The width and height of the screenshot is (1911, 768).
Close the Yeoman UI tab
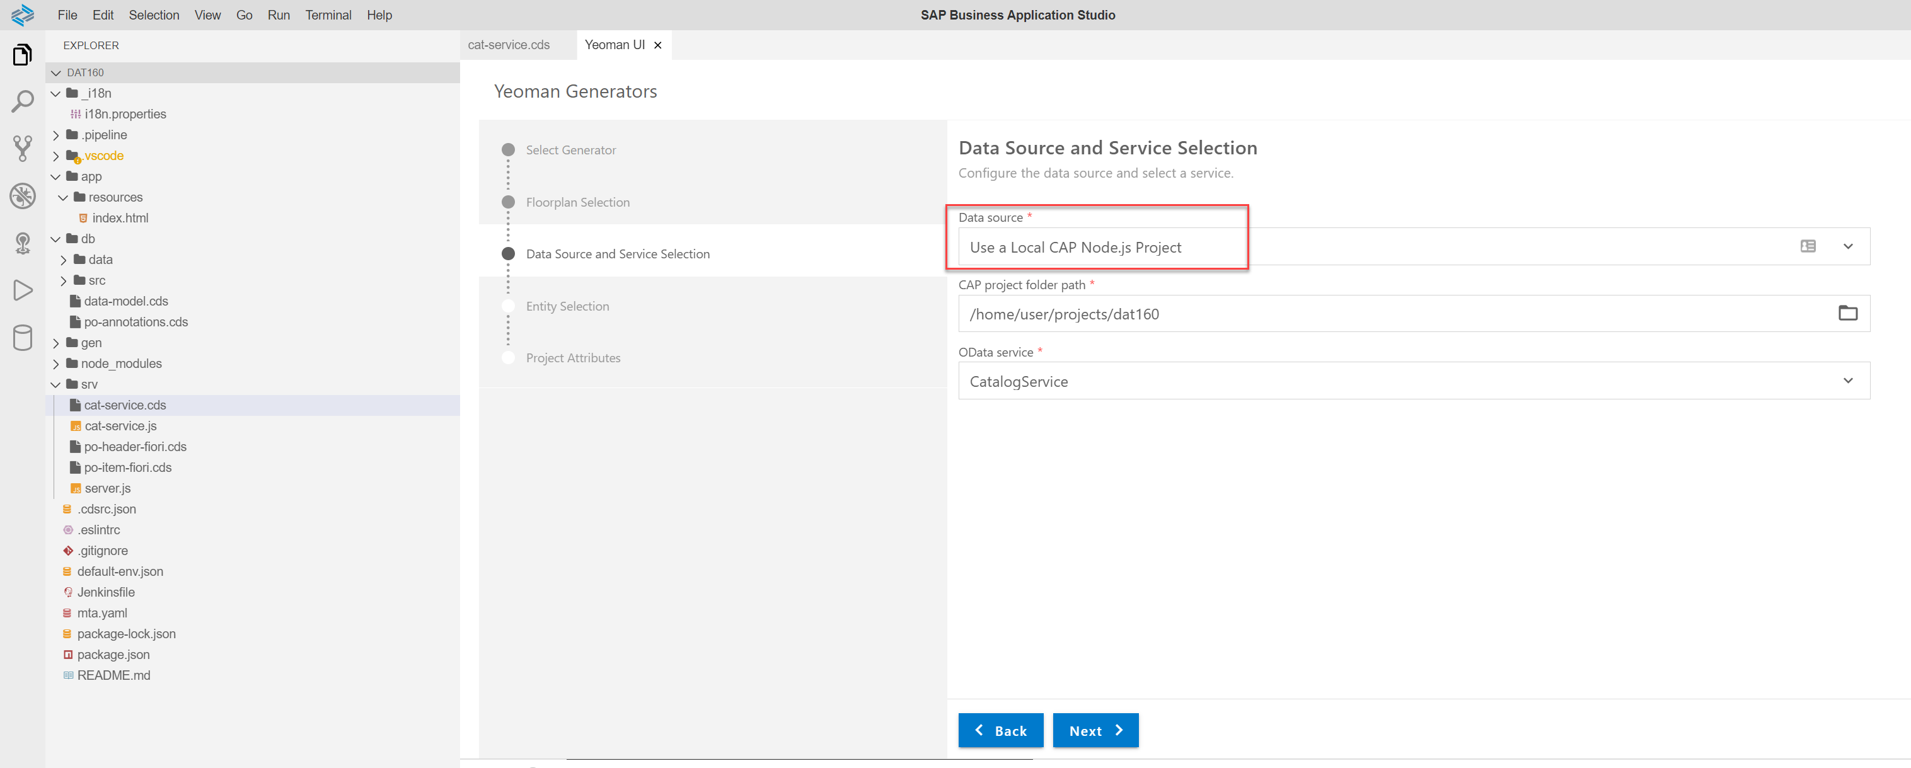click(x=658, y=45)
